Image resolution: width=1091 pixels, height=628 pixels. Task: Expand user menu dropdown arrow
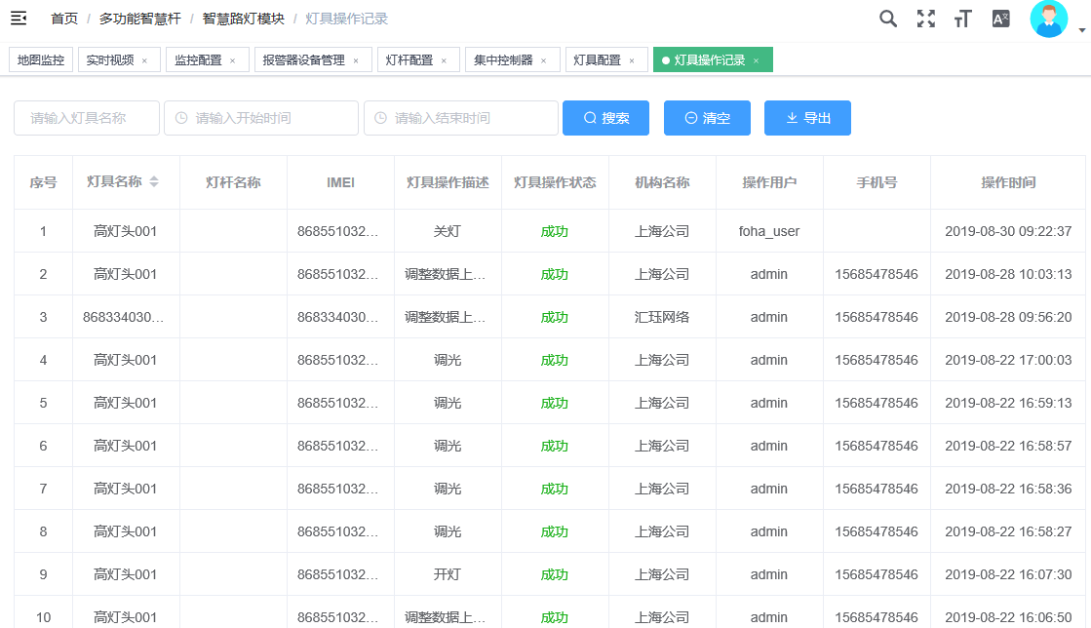pos(1081,30)
